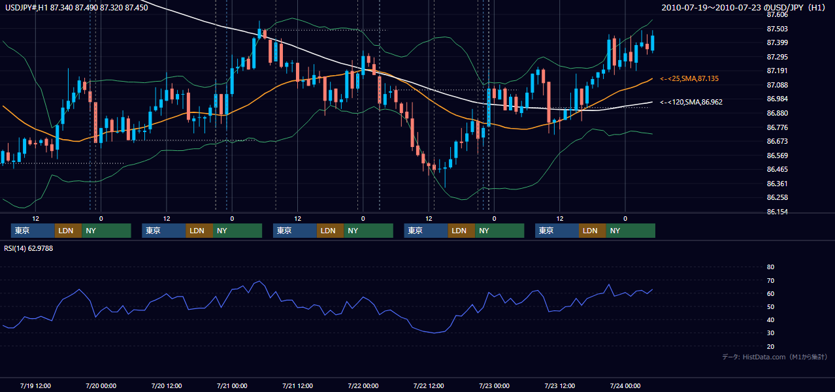Open the HistData.com data source credit

tap(775, 357)
